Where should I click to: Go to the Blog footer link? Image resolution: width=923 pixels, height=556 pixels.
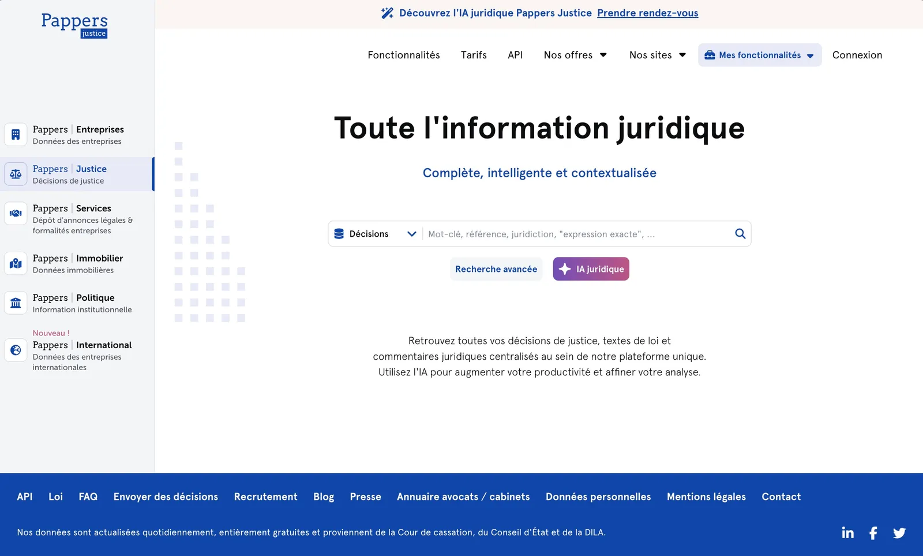point(324,497)
